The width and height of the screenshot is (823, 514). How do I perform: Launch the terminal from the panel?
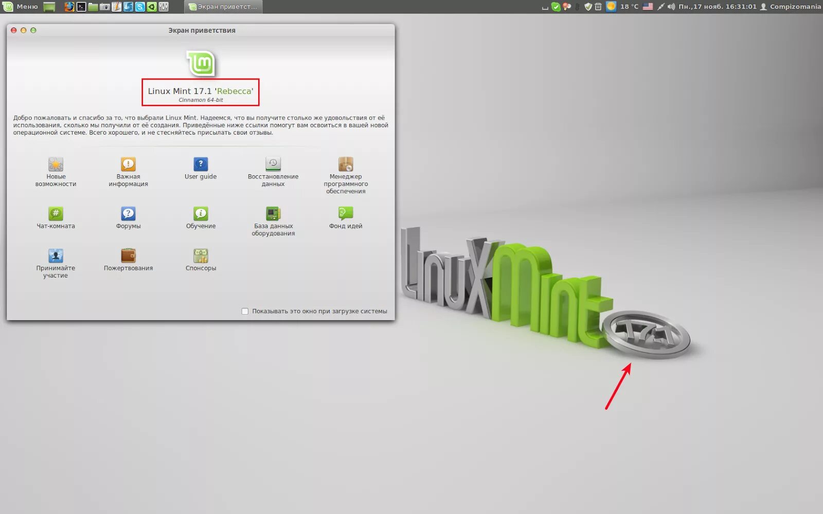tap(81, 7)
